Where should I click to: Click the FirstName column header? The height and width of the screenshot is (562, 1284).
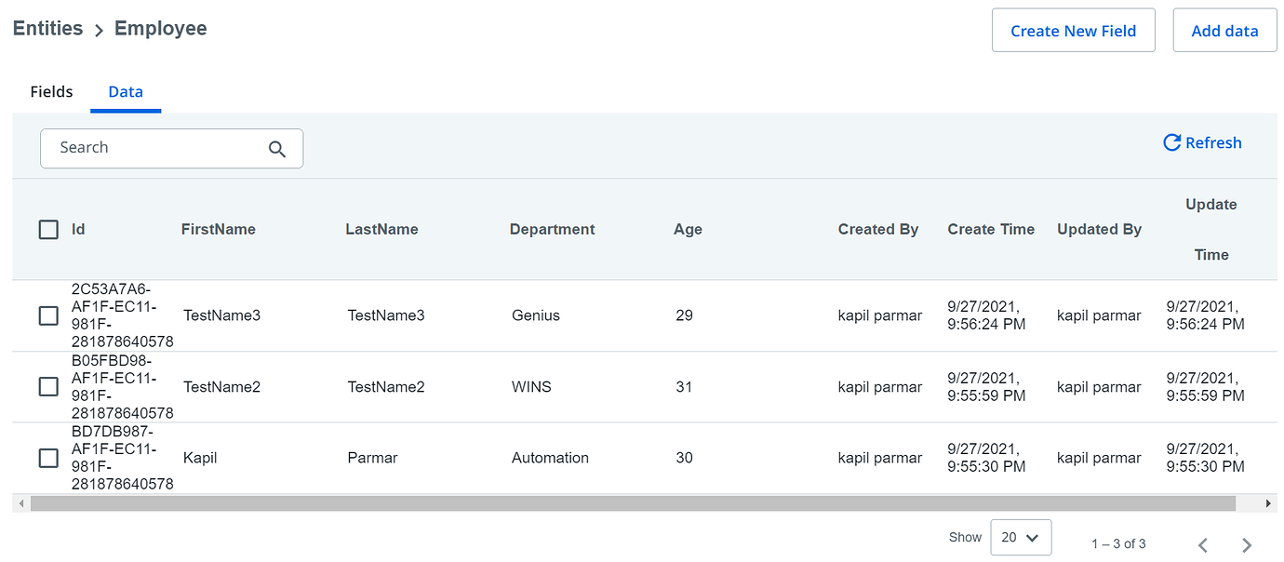pos(218,230)
